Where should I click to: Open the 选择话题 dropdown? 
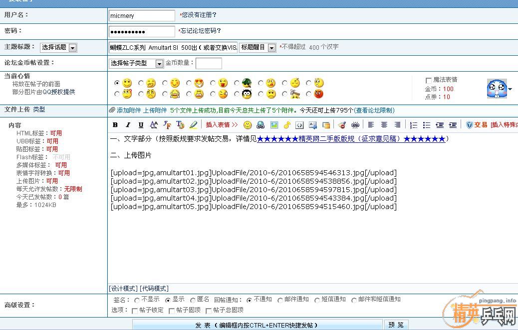(58, 48)
